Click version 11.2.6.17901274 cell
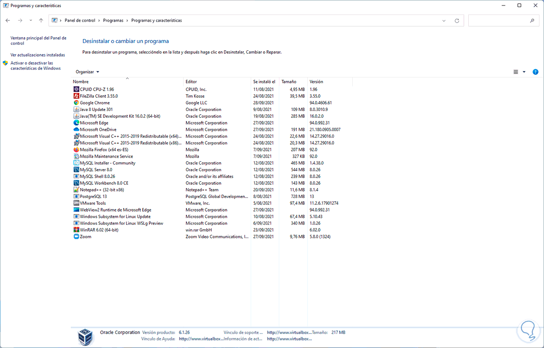 point(324,203)
